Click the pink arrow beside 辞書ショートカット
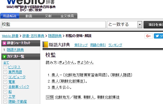163x104 pixels. click(4, 43)
